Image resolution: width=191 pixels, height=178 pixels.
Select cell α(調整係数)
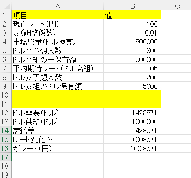(x=58, y=33)
